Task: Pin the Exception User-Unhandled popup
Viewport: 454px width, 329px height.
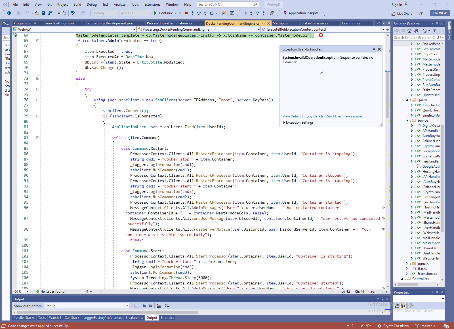Action: [x=373, y=49]
